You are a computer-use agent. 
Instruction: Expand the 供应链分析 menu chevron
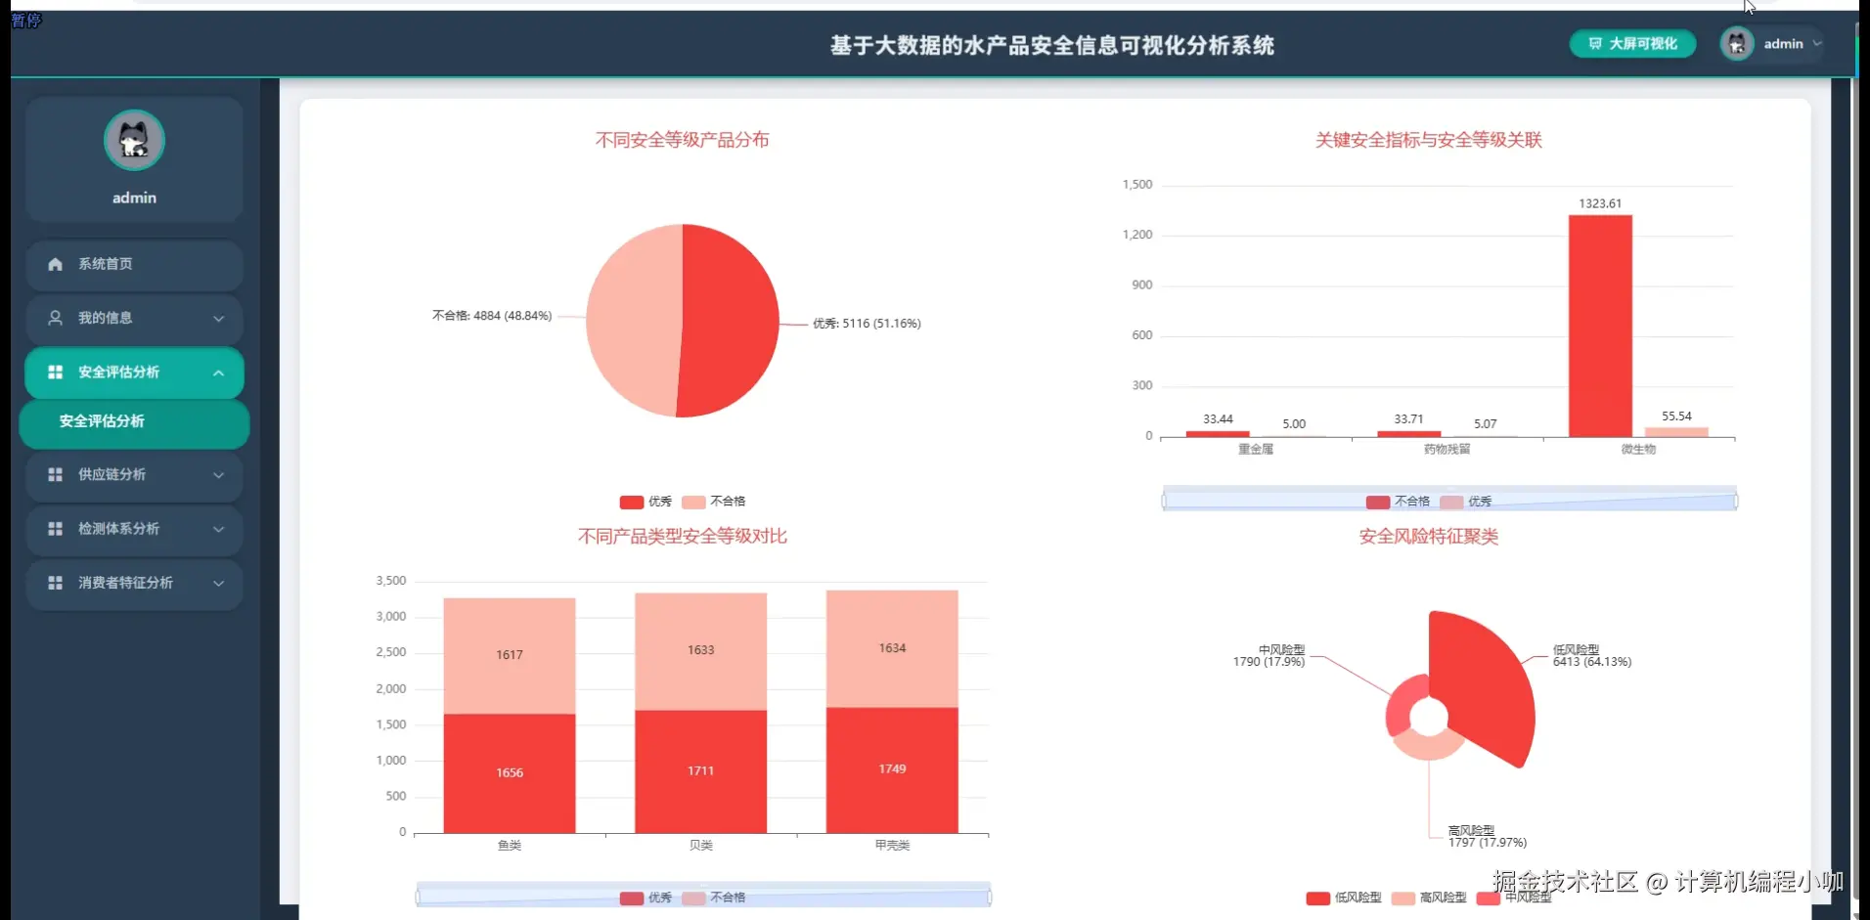[218, 475]
